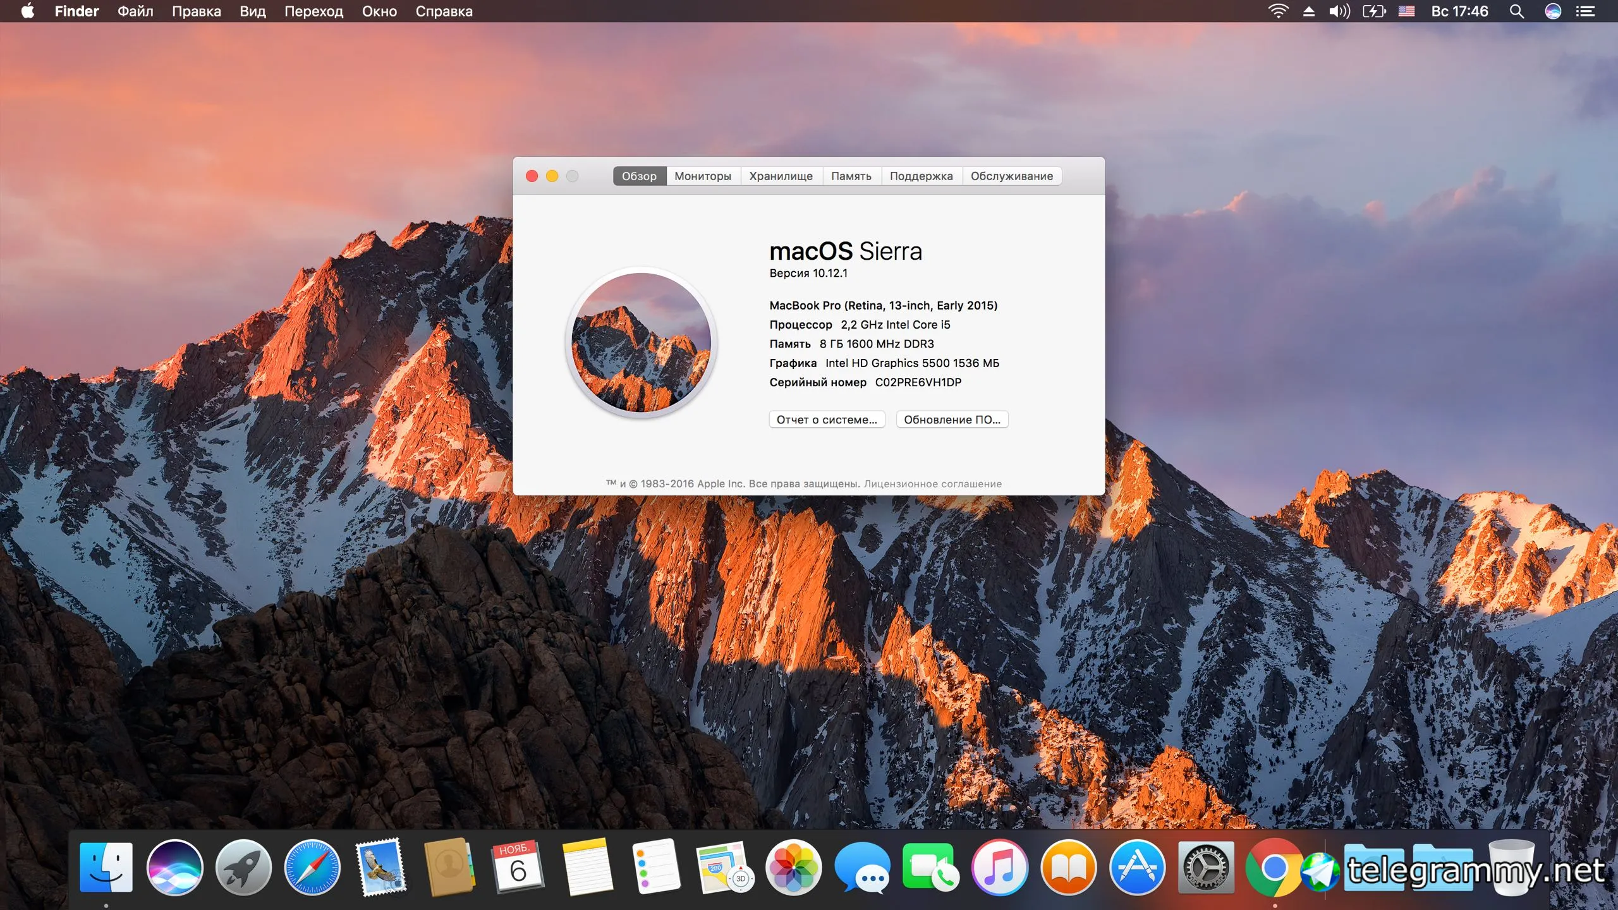Viewport: 1618px width, 910px height.
Task: Open Siri from the Dock
Action: point(174,868)
